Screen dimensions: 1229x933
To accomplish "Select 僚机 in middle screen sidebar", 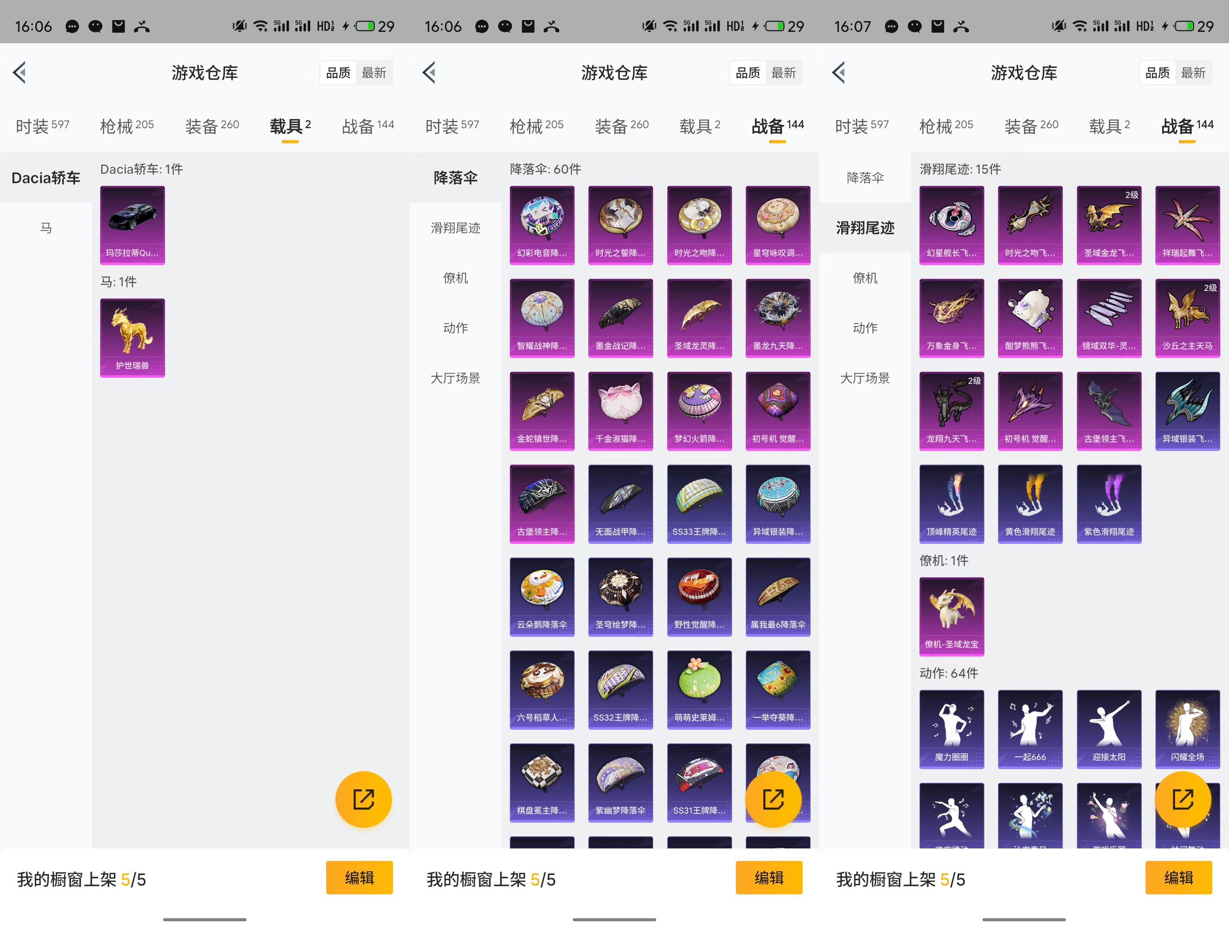I will pos(456,278).
